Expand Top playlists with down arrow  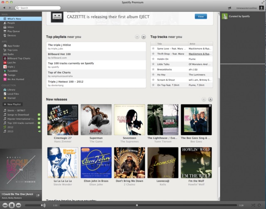[x=143, y=37]
